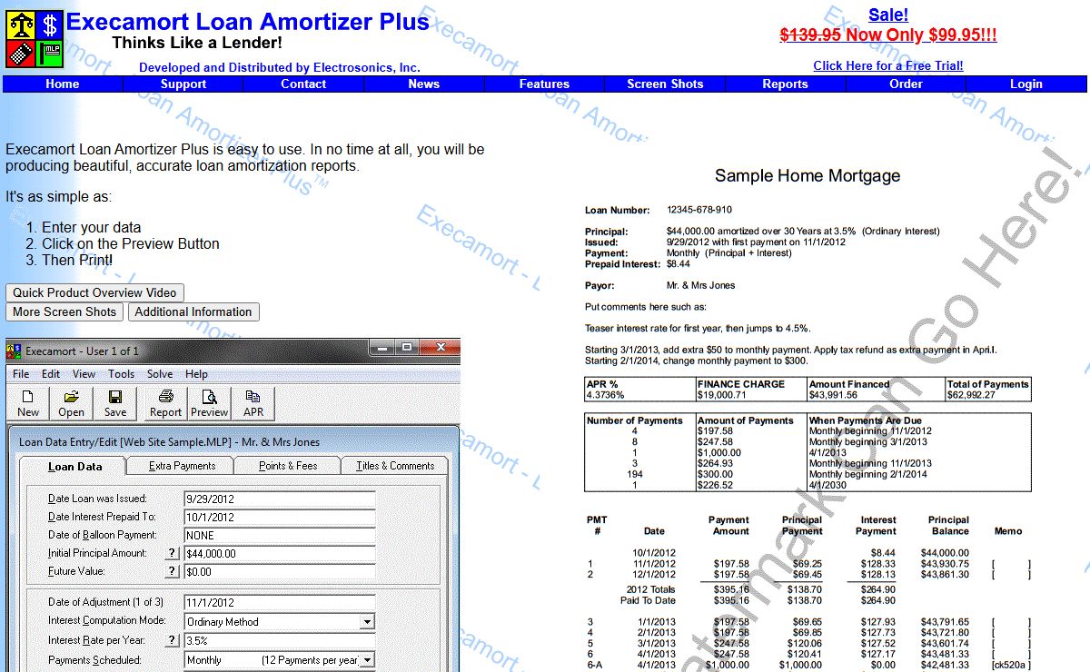Image resolution: width=1090 pixels, height=672 pixels.
Task: Click Quick Product Overview Video button
Action: tap(95, 292)
